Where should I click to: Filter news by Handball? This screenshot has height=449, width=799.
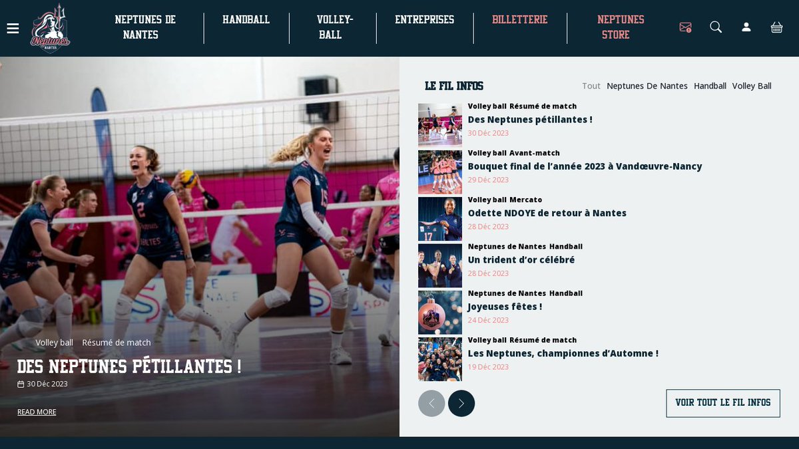click(x=710, y=86)
